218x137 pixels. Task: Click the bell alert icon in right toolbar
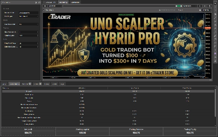pos(215,61)
